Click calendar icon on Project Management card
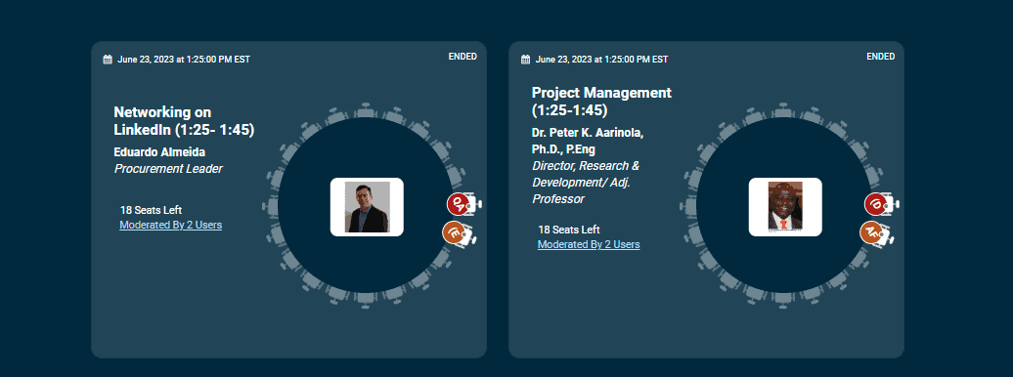 coord(526,60)
